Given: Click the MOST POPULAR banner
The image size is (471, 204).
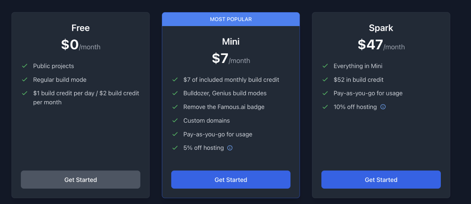Looking at the screenshot, I should coord(231,19).
